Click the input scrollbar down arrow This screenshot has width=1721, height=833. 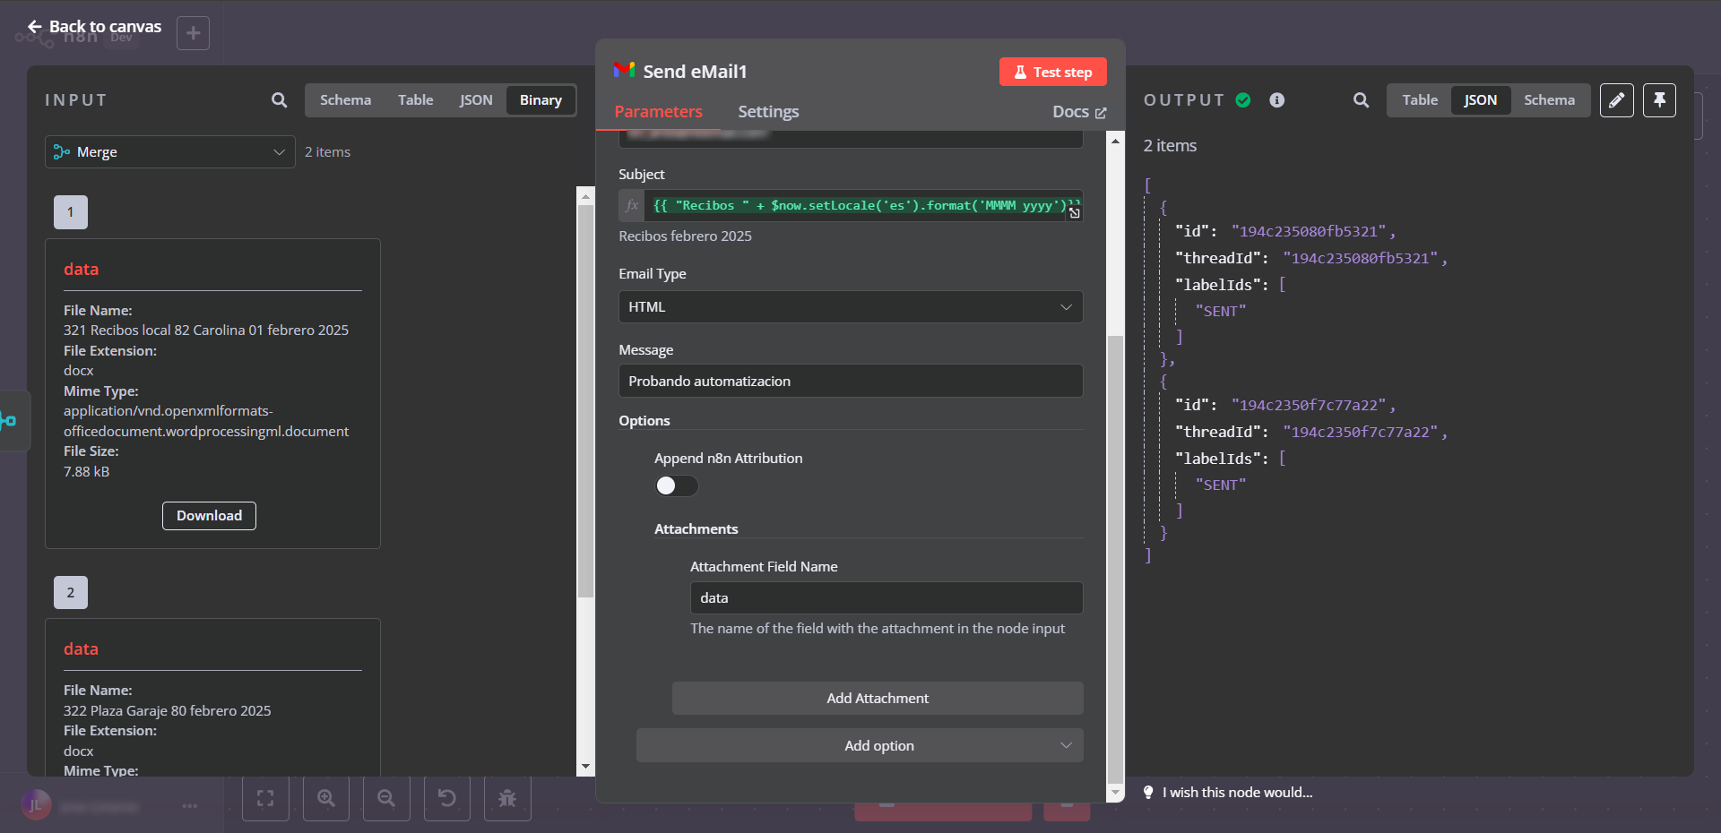(585, 767)
